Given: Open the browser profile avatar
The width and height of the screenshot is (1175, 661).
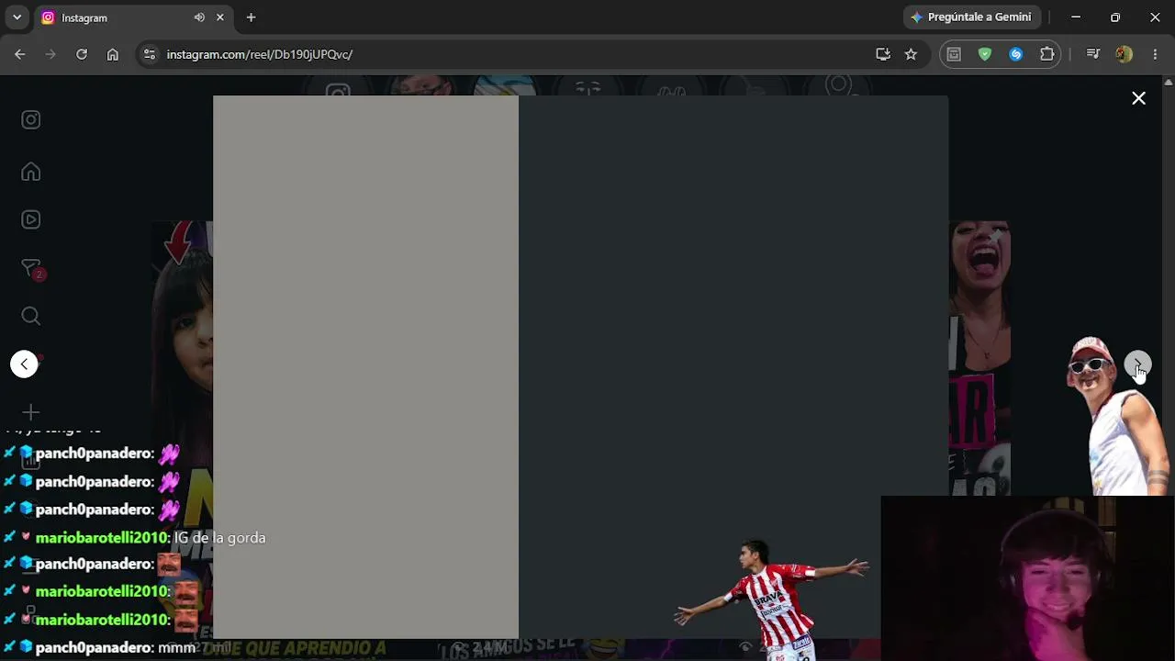Looking at the screenshot, I should point(1124,54).
